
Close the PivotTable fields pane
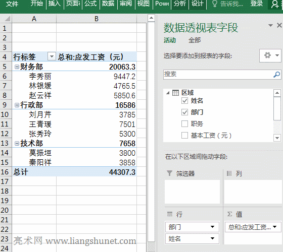[x=279, y=25]
